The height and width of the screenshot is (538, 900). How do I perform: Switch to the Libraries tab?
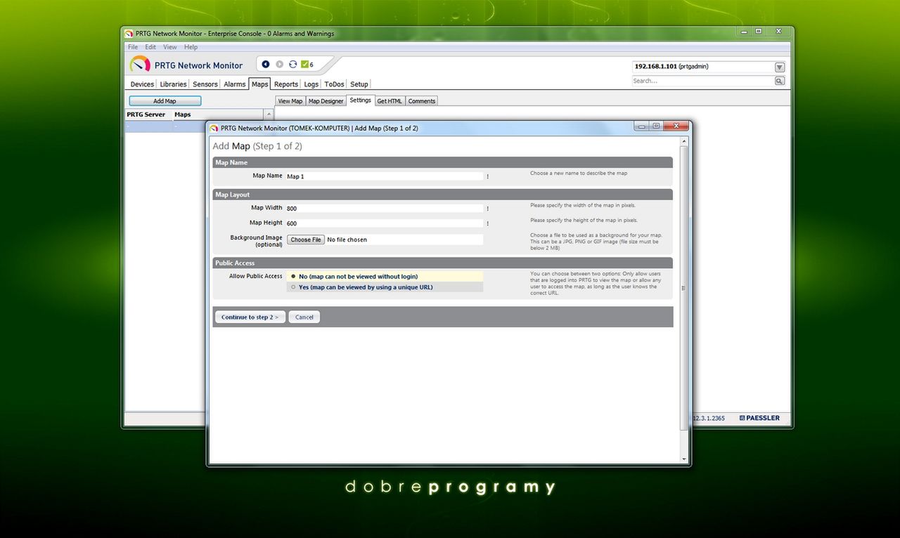coord(173,84)
